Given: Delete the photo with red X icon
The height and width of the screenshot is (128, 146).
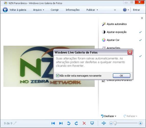Looking at the screenshot, I should click(x=84, y=123).
